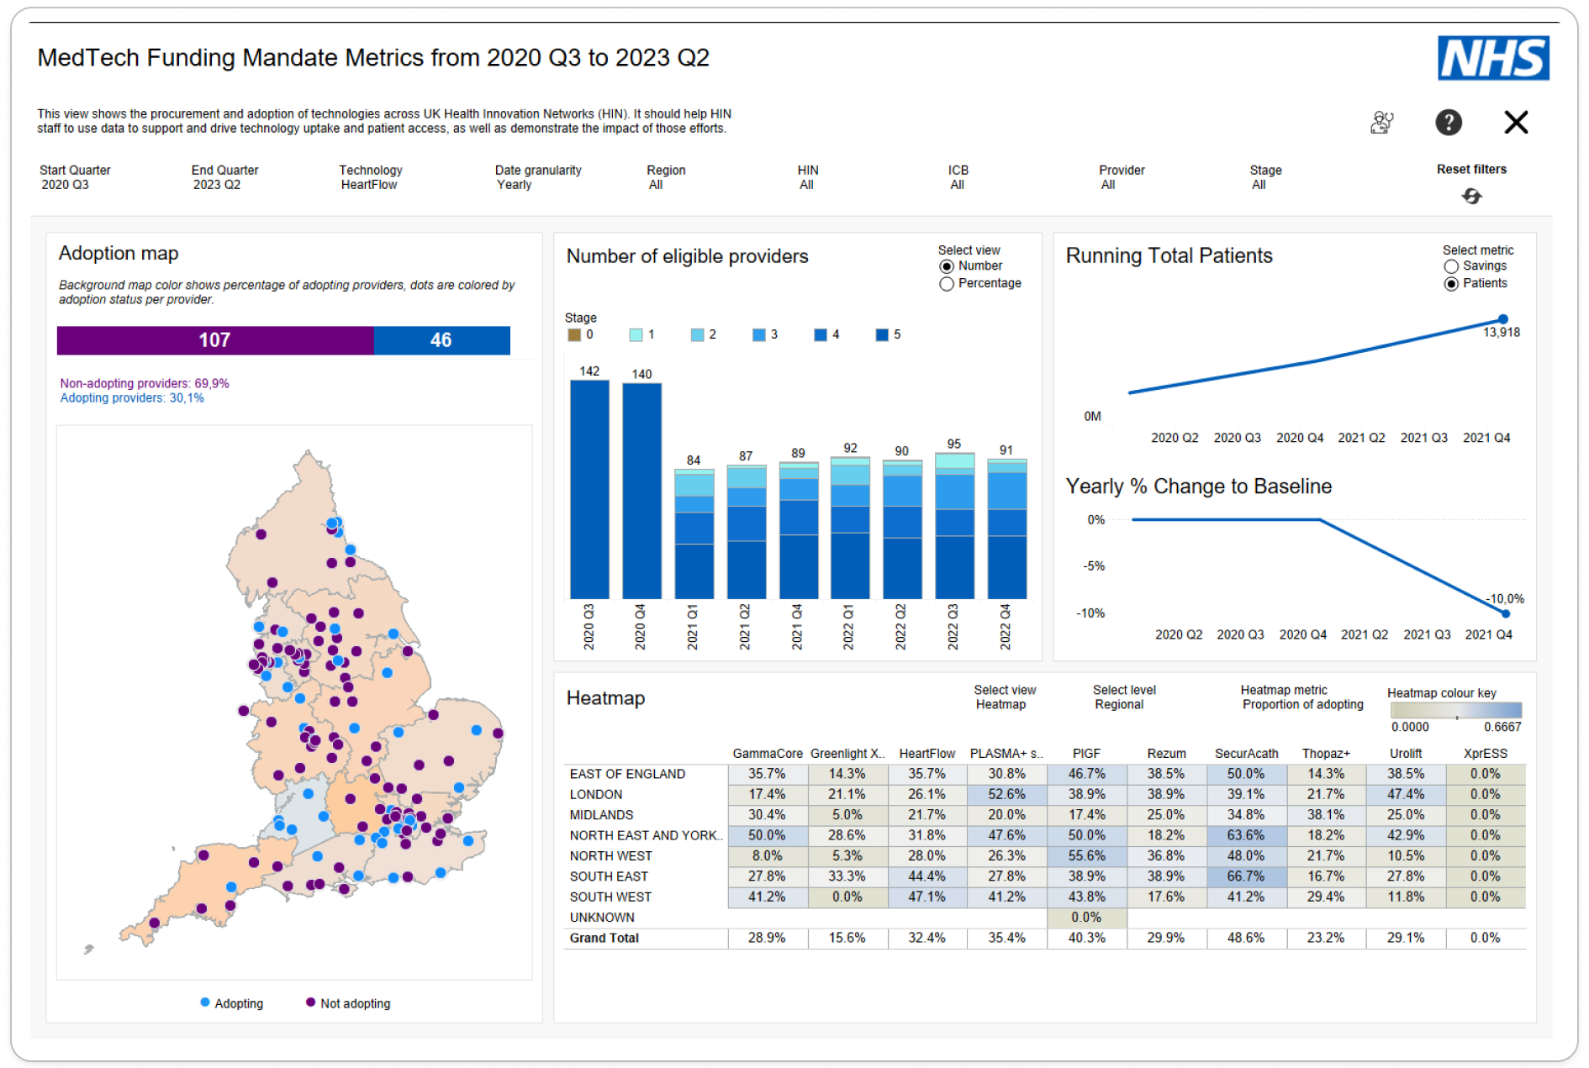
Task: Click the Stage 5 legend square
Action: (x=881, y=334)
